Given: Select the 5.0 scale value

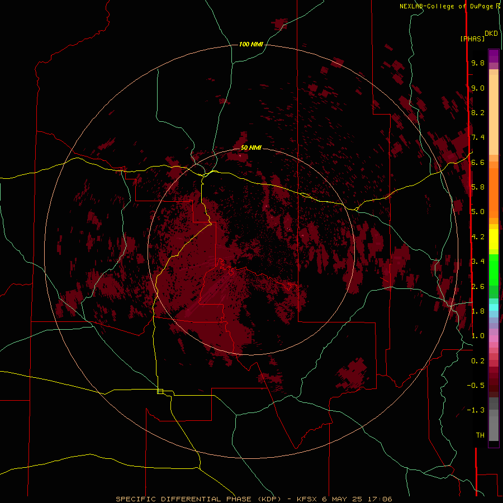Looking at the screenshot, I should [x=478, y=212].
